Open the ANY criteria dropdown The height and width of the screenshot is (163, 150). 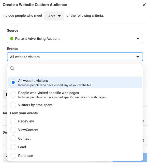pos(54,16)
